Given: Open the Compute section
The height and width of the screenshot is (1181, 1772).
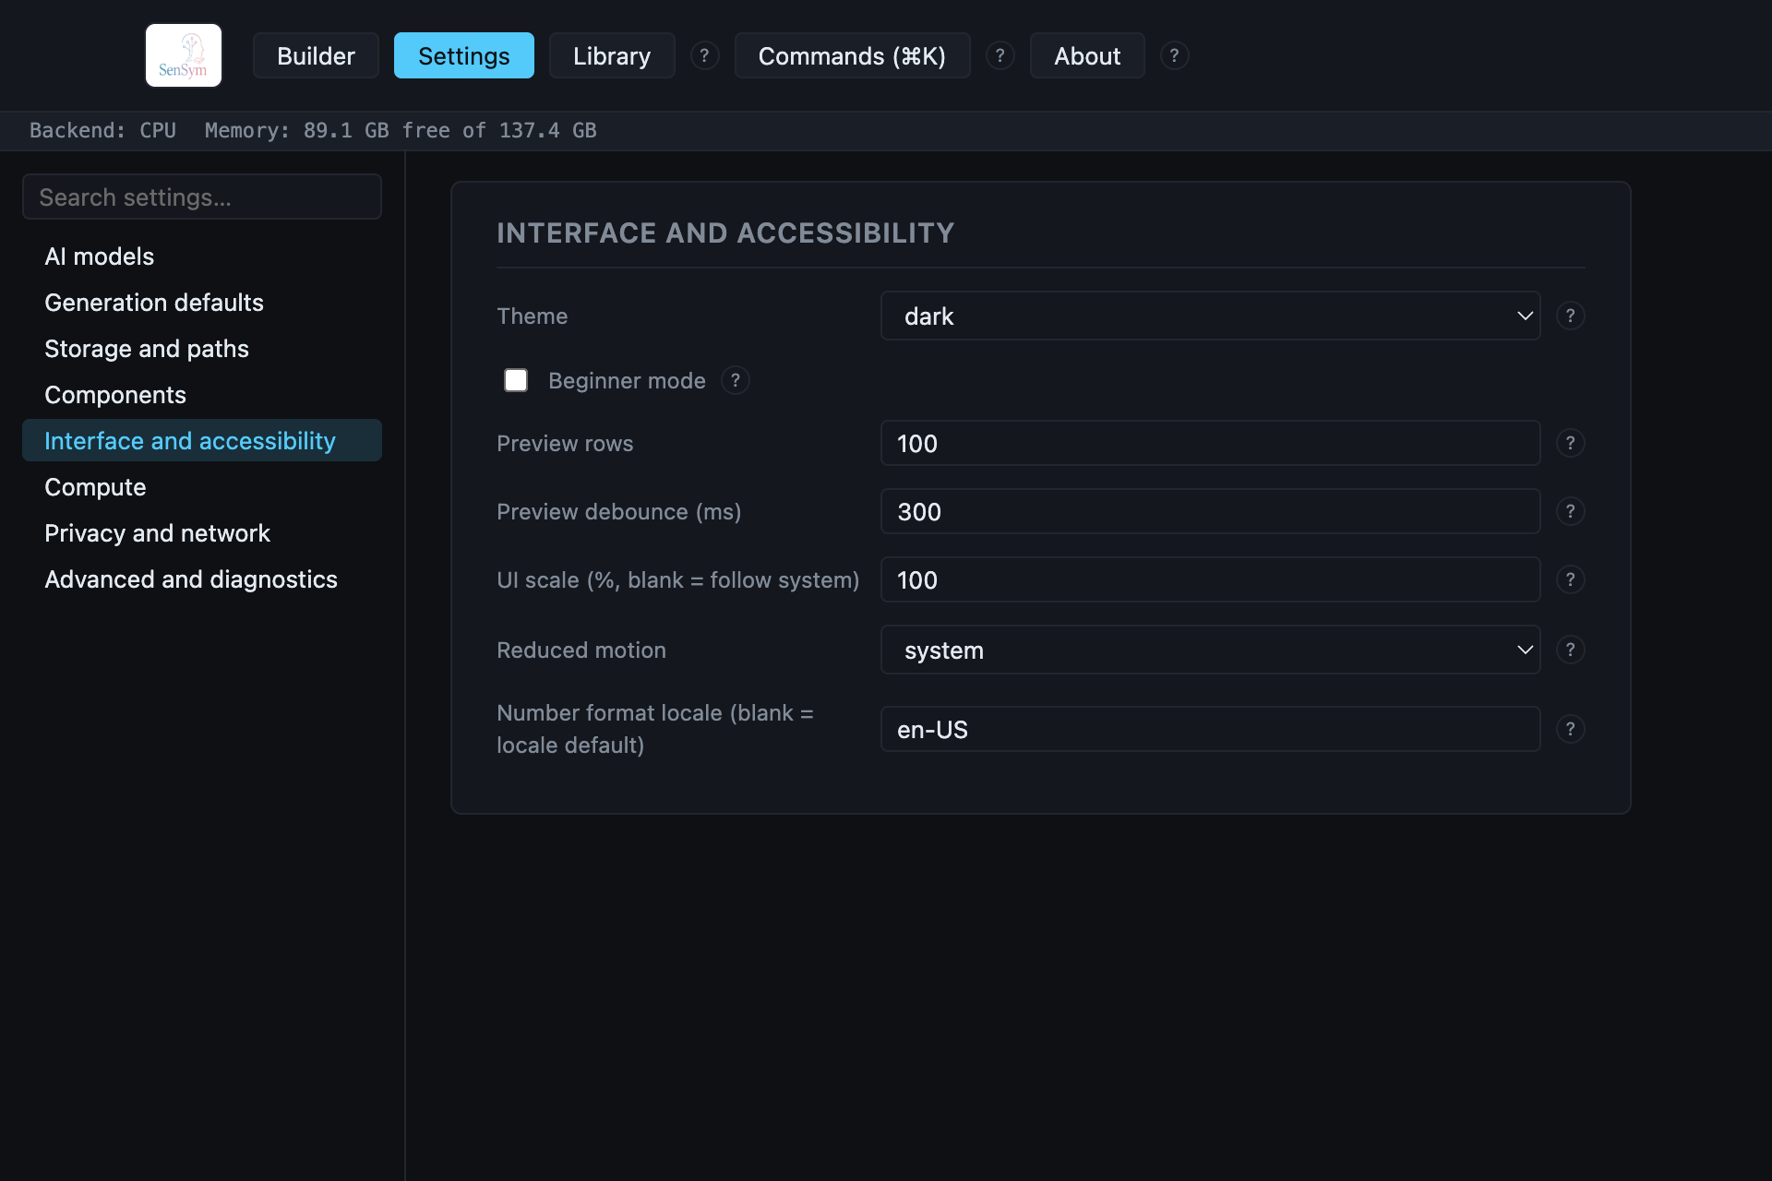Looking at the screenshot, I should [201, 487].
